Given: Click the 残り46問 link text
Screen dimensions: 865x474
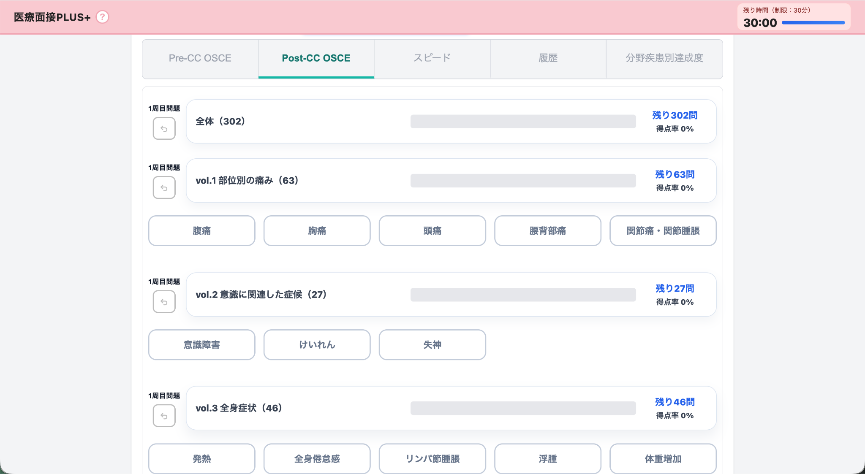Looking at the screenshot, I should point(675,402).
